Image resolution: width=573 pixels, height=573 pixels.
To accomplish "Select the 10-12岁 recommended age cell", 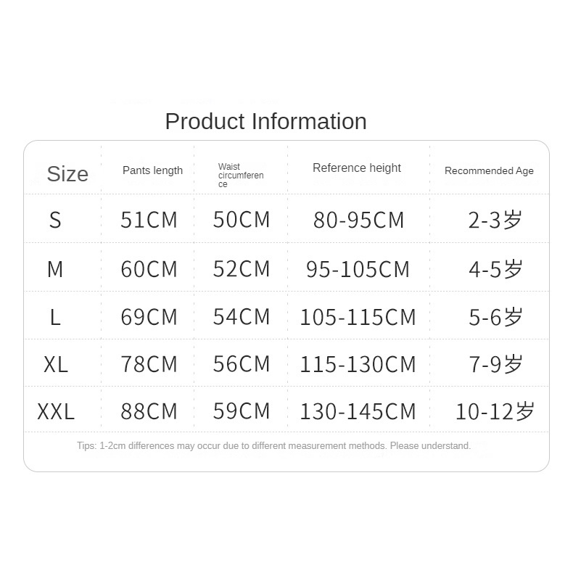I will [x=495, y=412].
